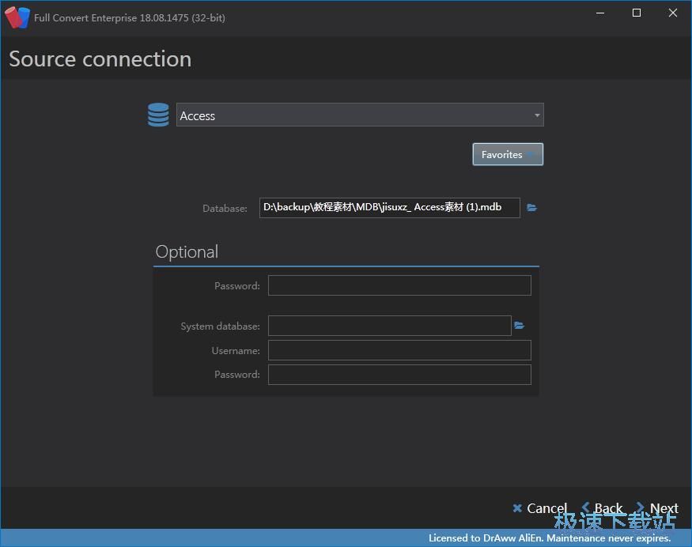Click the Optional section heading
Viewport: 692px width, 547px height.
(187, 252)
